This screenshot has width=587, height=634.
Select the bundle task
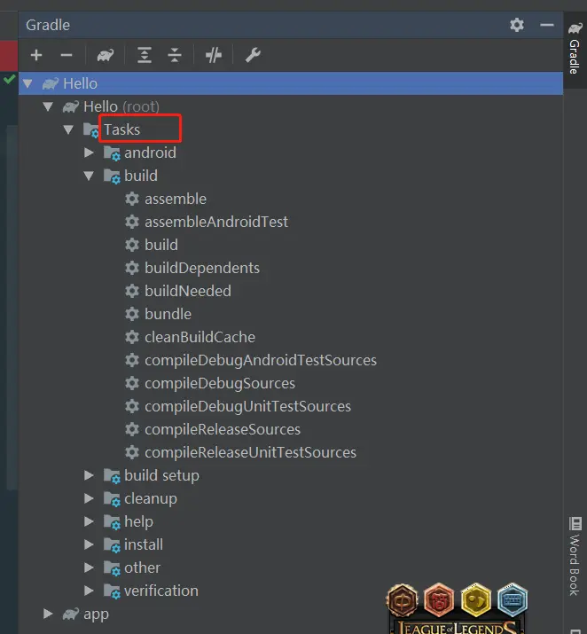pos(168,314)
